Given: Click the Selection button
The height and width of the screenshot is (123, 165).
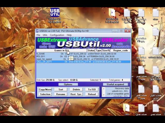Looking at the screenshot, I should 45,94.
